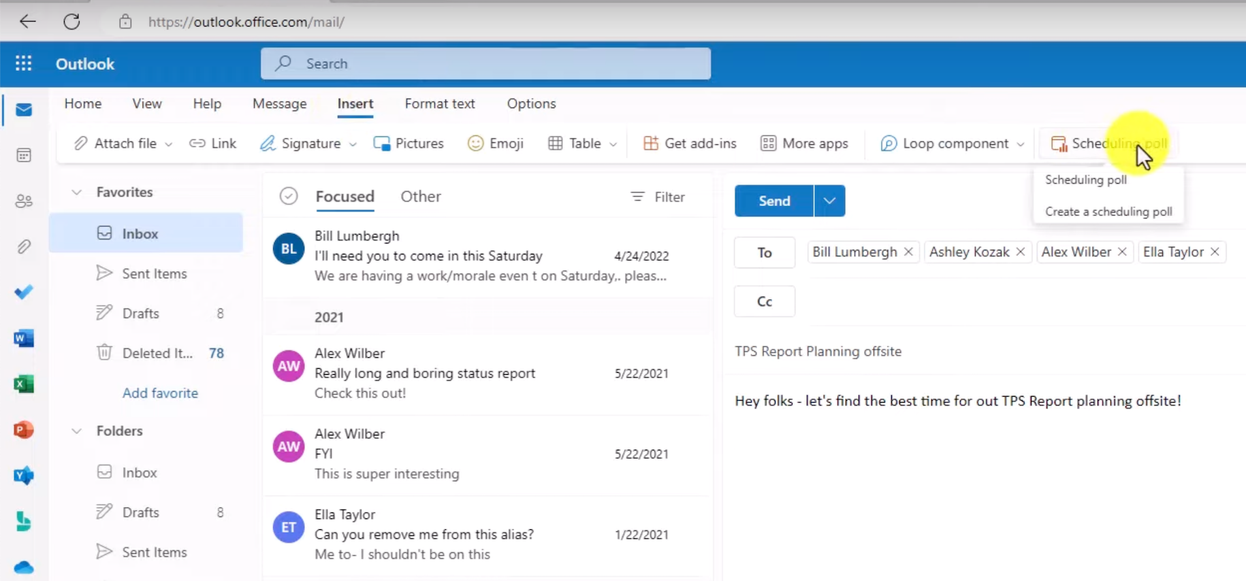
Task: Insert a Link from the ribbon
Action: [x=213, y=143]
